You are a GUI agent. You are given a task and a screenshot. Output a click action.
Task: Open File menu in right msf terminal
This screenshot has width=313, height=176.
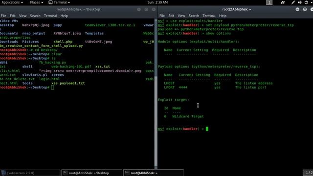162,16
